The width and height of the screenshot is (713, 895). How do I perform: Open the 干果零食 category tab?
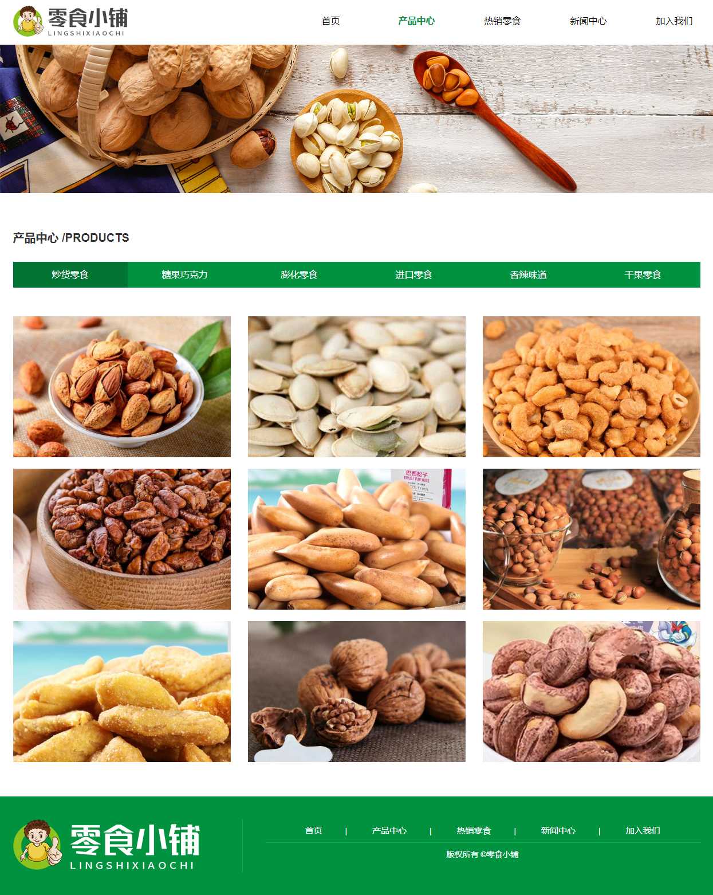pyautogui.click(x=643, y=274)
